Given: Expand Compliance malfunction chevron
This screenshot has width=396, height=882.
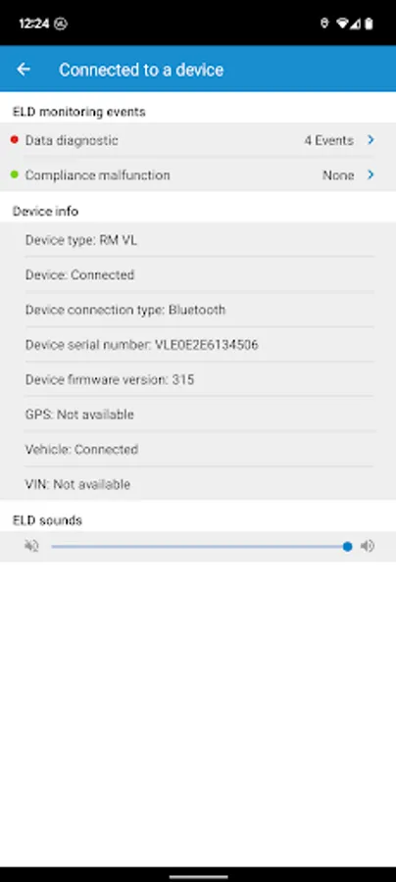Looking at the screenshot, I should (371, 175).
